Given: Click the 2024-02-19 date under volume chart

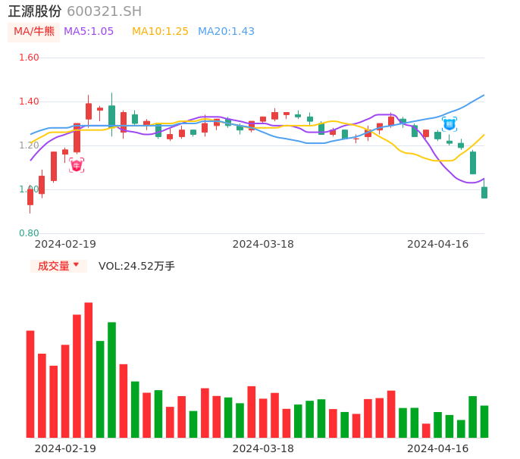Looking at the screenshot, I should click(65, 448).
